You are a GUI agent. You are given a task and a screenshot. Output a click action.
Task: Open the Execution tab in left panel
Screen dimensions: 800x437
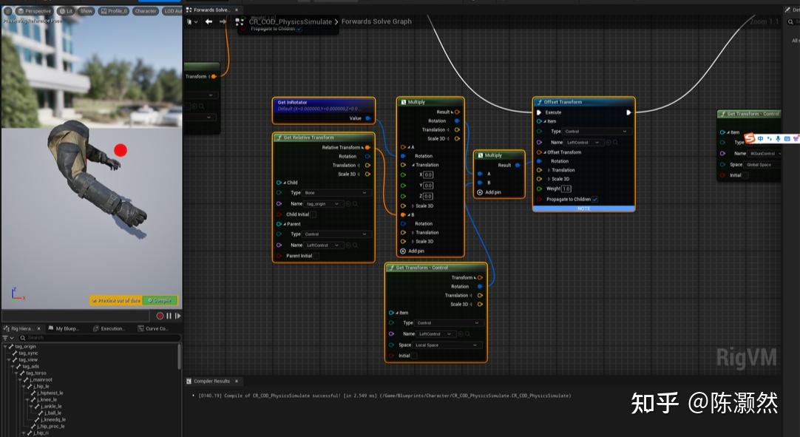[109, 328]
